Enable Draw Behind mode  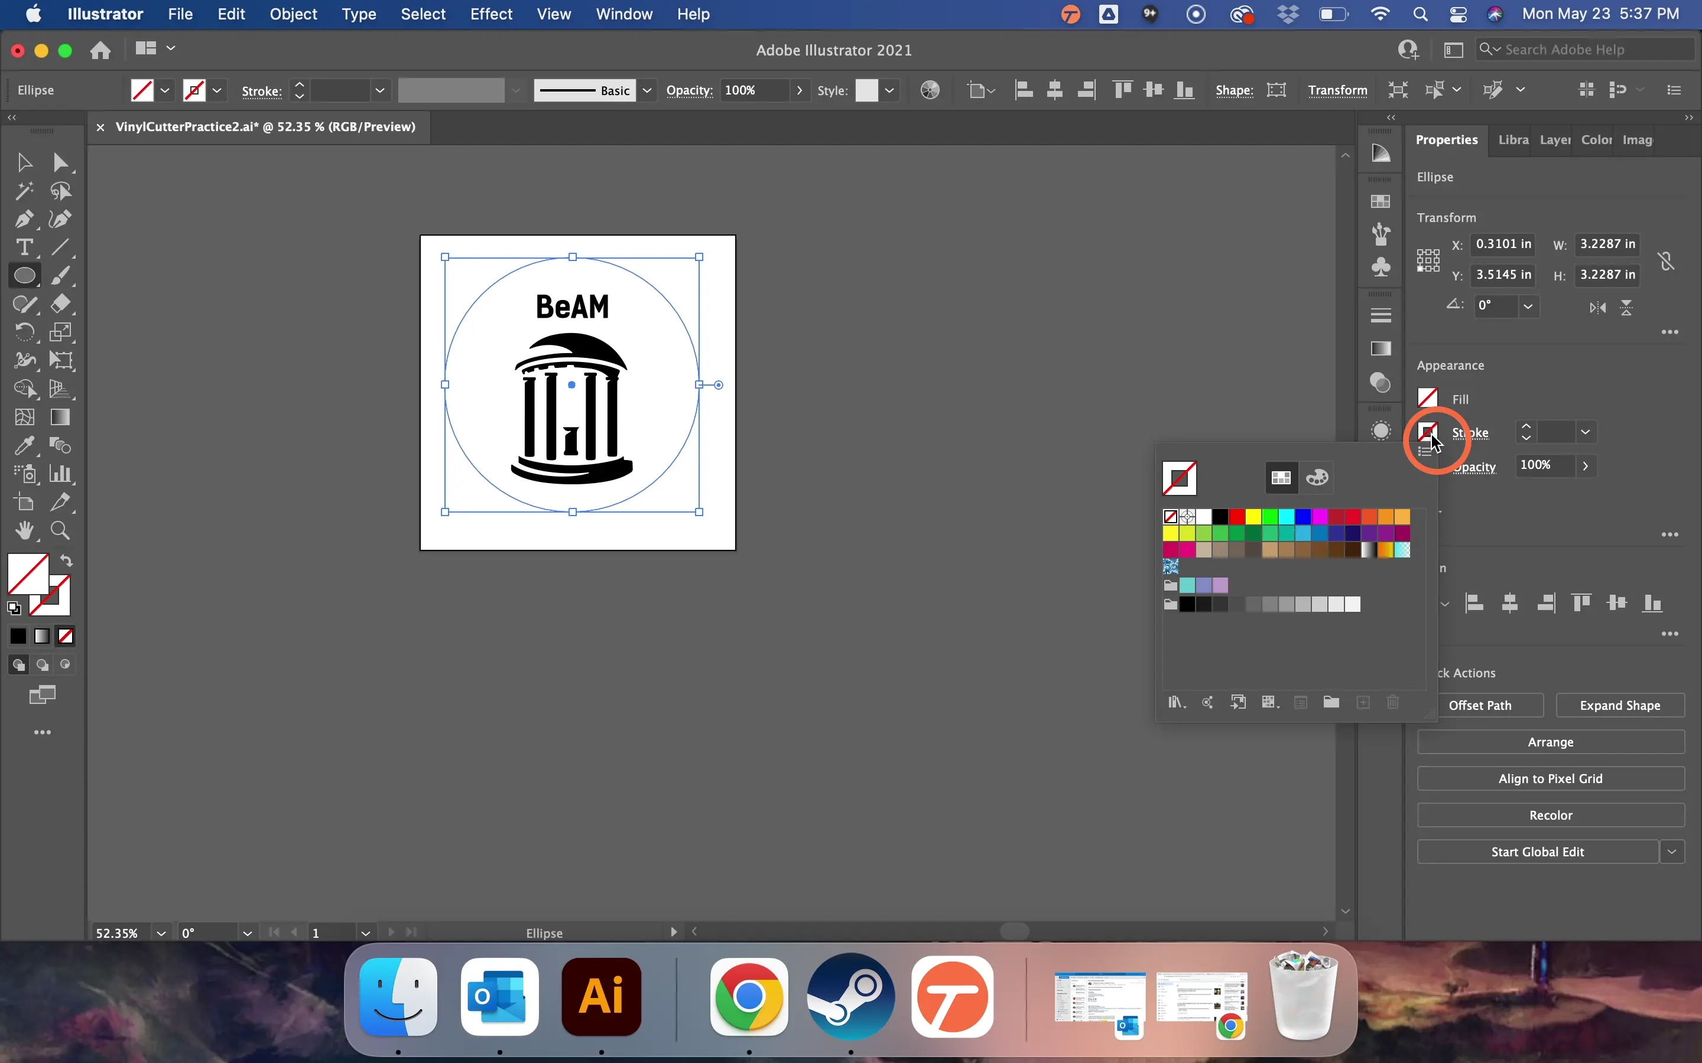click(x=42, y=665)
